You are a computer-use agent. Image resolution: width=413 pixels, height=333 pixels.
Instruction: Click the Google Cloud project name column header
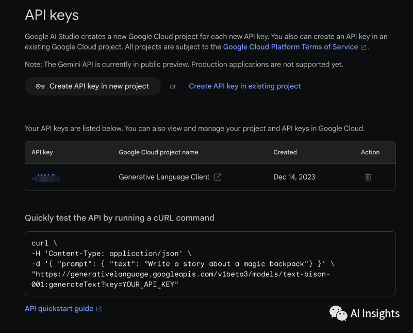tap(158, 152)
